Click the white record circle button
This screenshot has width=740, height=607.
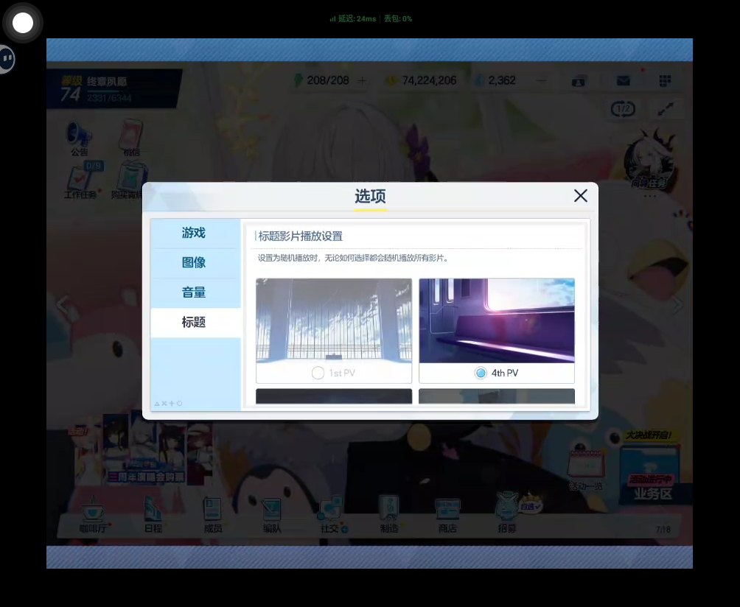point(23,23)
